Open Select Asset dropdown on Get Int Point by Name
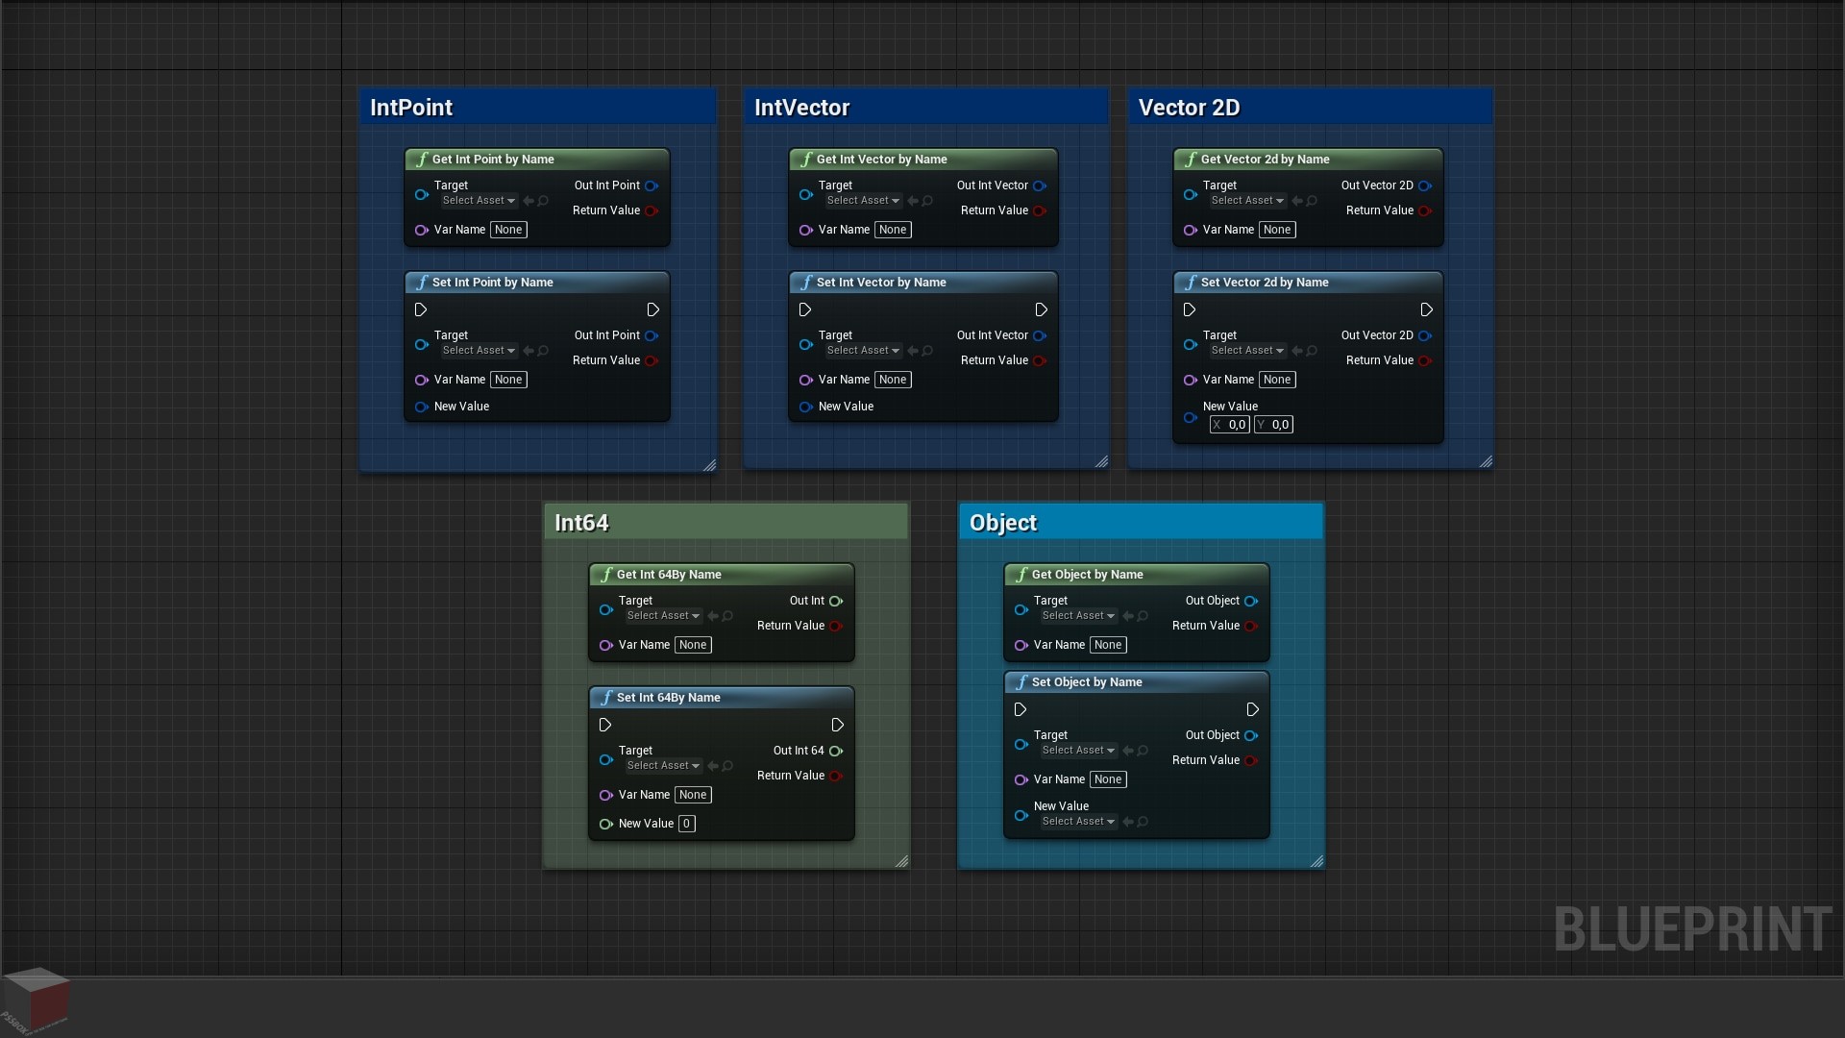The width and height of the screenshot is (1845, 1038). point(479,201)
